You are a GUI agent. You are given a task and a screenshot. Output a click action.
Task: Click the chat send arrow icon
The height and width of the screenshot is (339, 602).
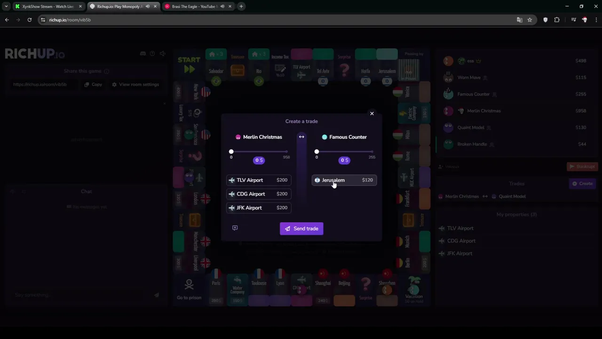156,295
